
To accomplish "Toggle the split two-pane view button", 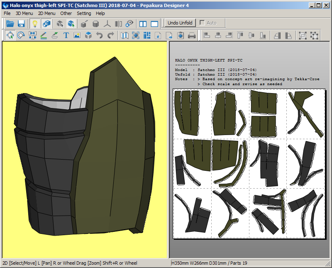I will tap(143, 23).
